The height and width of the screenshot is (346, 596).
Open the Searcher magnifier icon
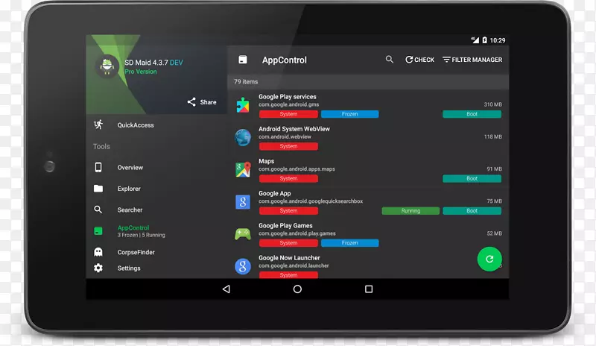98,210
